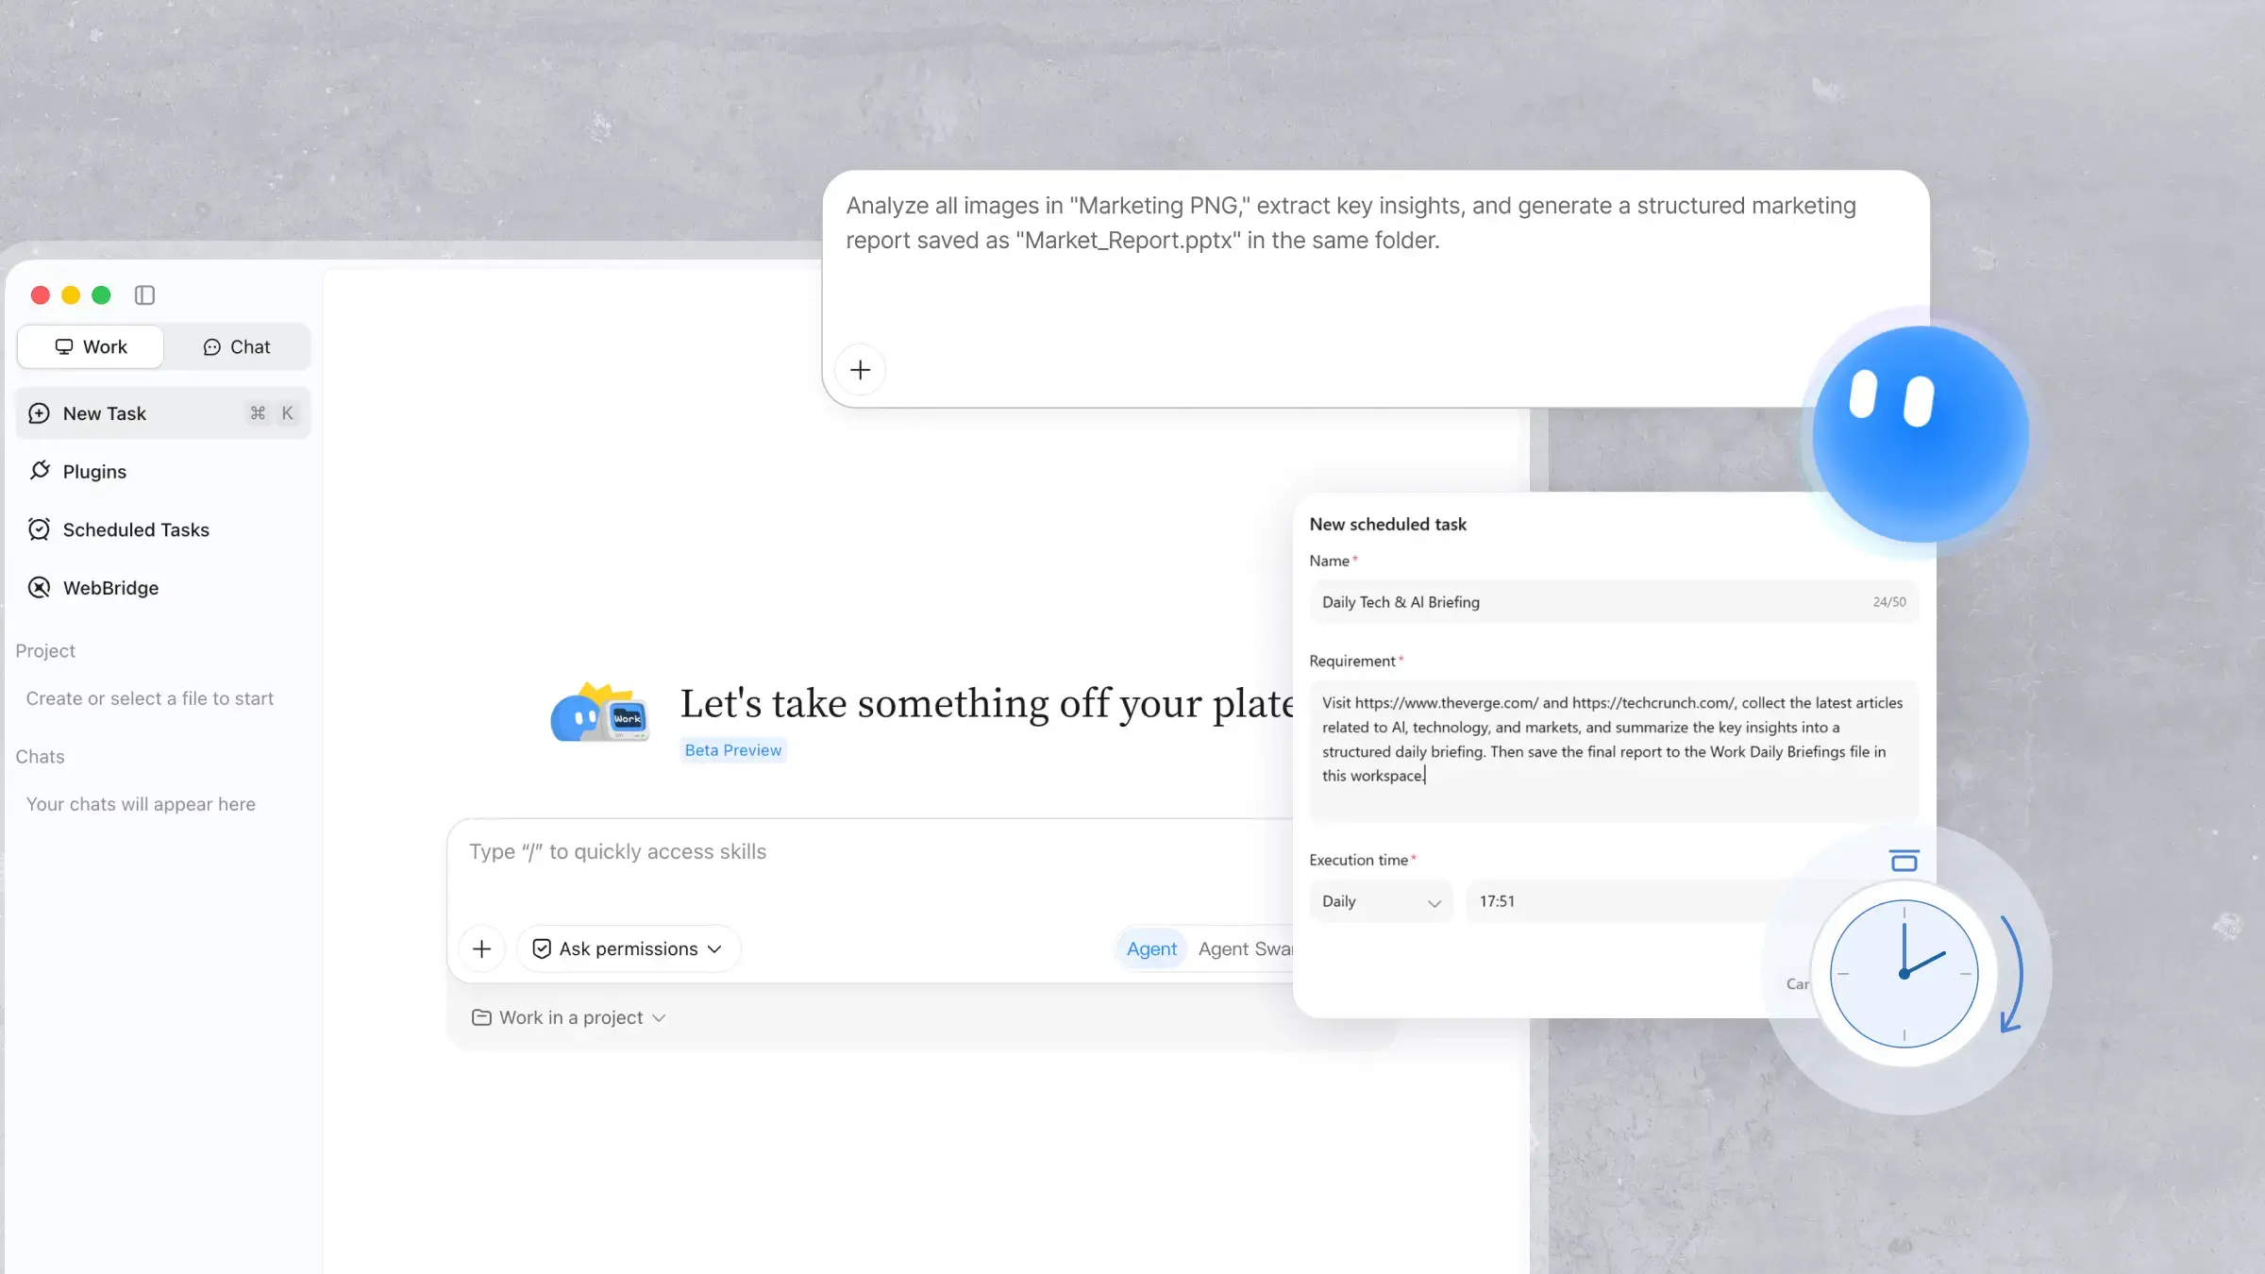Select the Agent Swarm mode

1245,948
